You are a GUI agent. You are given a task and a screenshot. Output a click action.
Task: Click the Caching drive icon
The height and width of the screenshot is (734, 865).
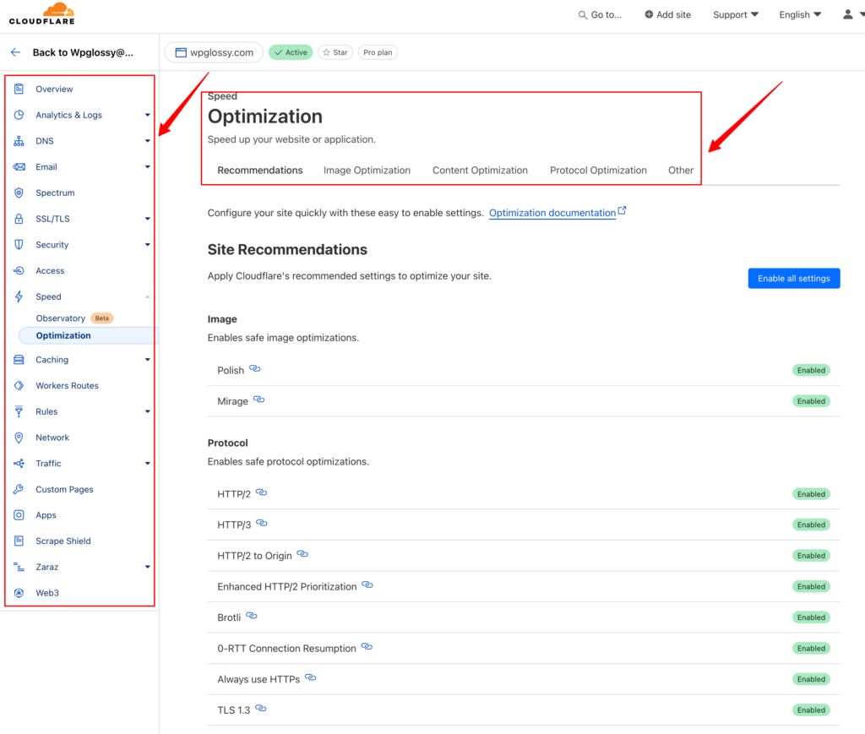(19, 360)
